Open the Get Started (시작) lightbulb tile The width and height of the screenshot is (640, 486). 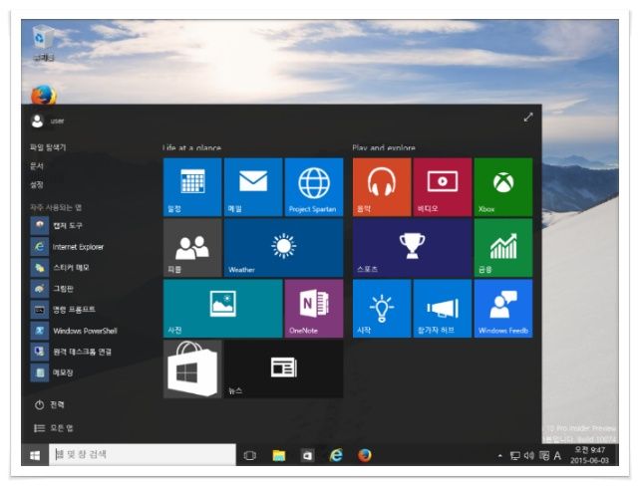pyautogui.click(x=382, y=309)
